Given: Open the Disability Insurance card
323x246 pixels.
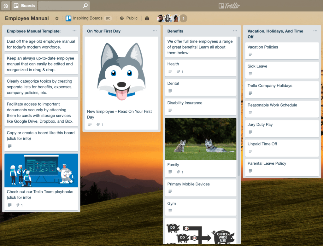Looking at the screenshot, I should tap(201, 107).
